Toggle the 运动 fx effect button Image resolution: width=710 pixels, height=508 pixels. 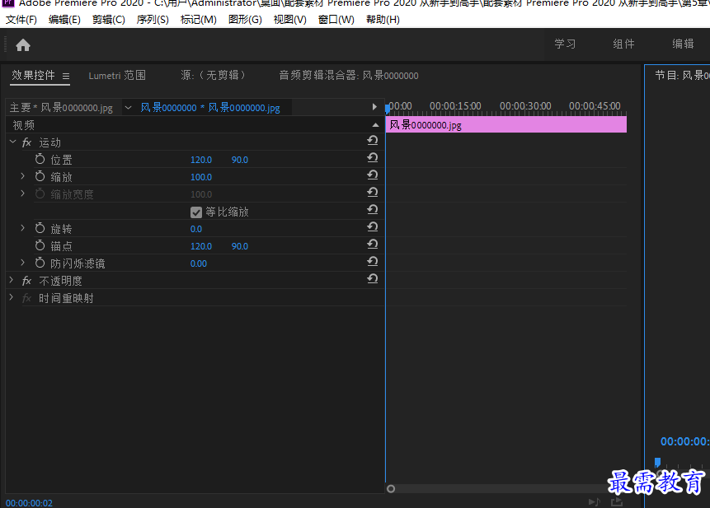pyautogui.click(x=26, y=142)
